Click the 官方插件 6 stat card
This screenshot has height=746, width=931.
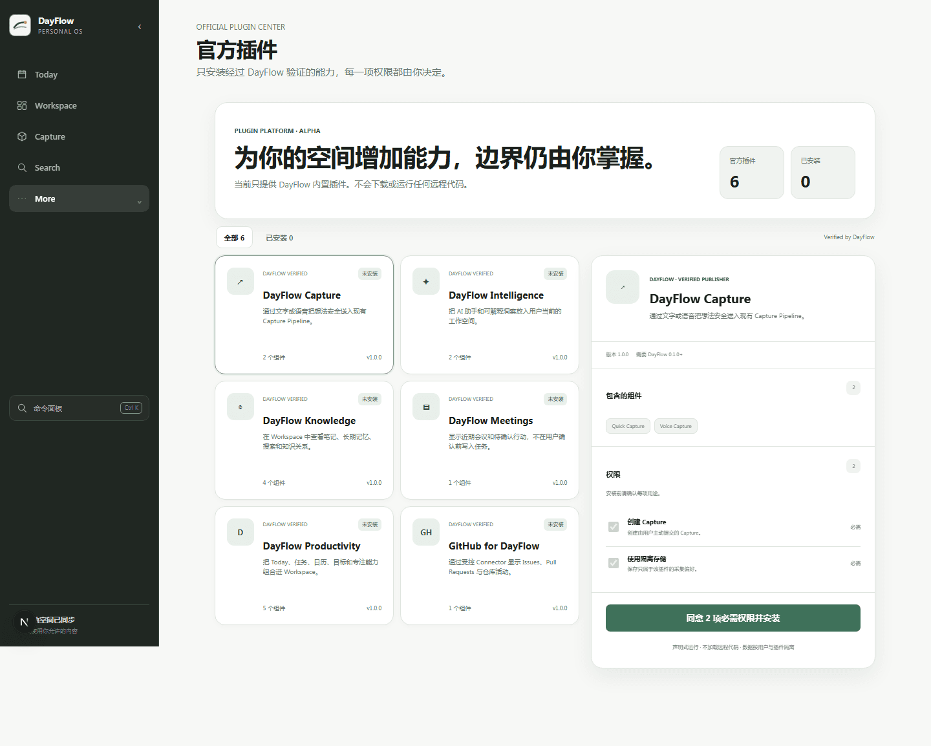tap(752, 173)
